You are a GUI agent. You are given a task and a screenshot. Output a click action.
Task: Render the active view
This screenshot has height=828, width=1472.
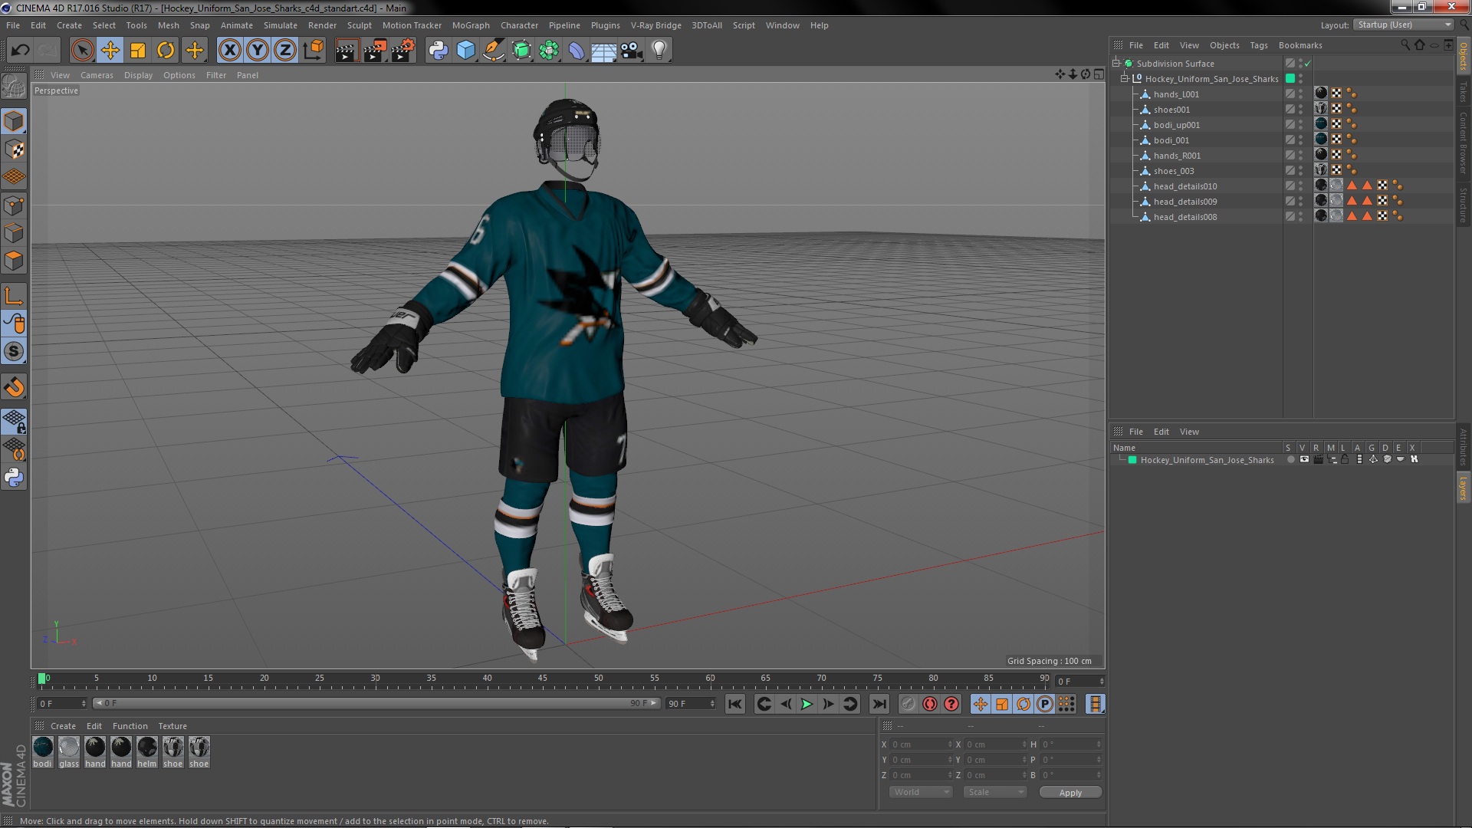347,51
